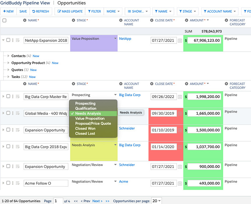Open the MORE dropdown in toolbar
251x204 pixels.
113,11
